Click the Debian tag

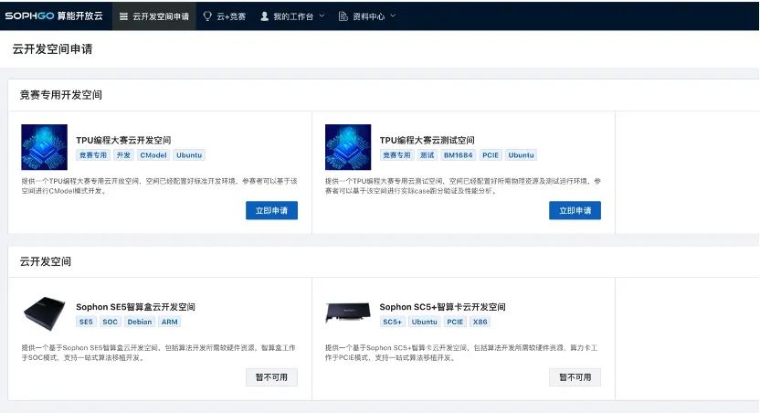140,322
